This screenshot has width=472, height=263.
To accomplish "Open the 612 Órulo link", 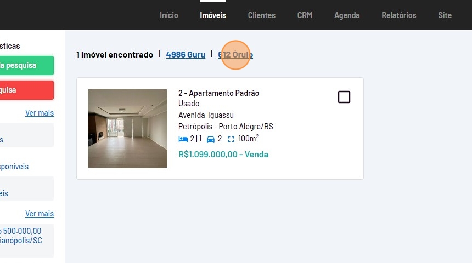I will click(x=235, y=55).
